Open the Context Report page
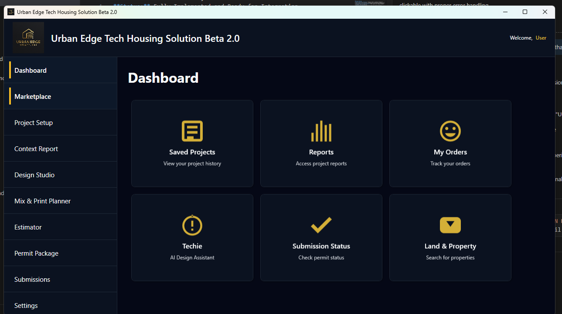 (36, 149)
